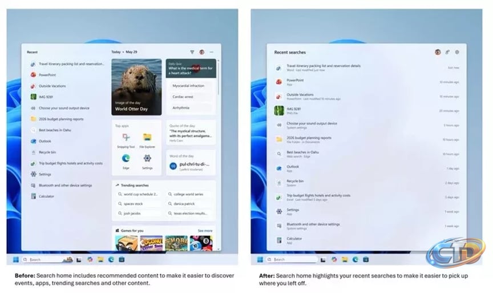Choose Cardiac arrest quiz answer
Image resolution: width=493 pixels, height=293 pixels.
click(191, 97)
